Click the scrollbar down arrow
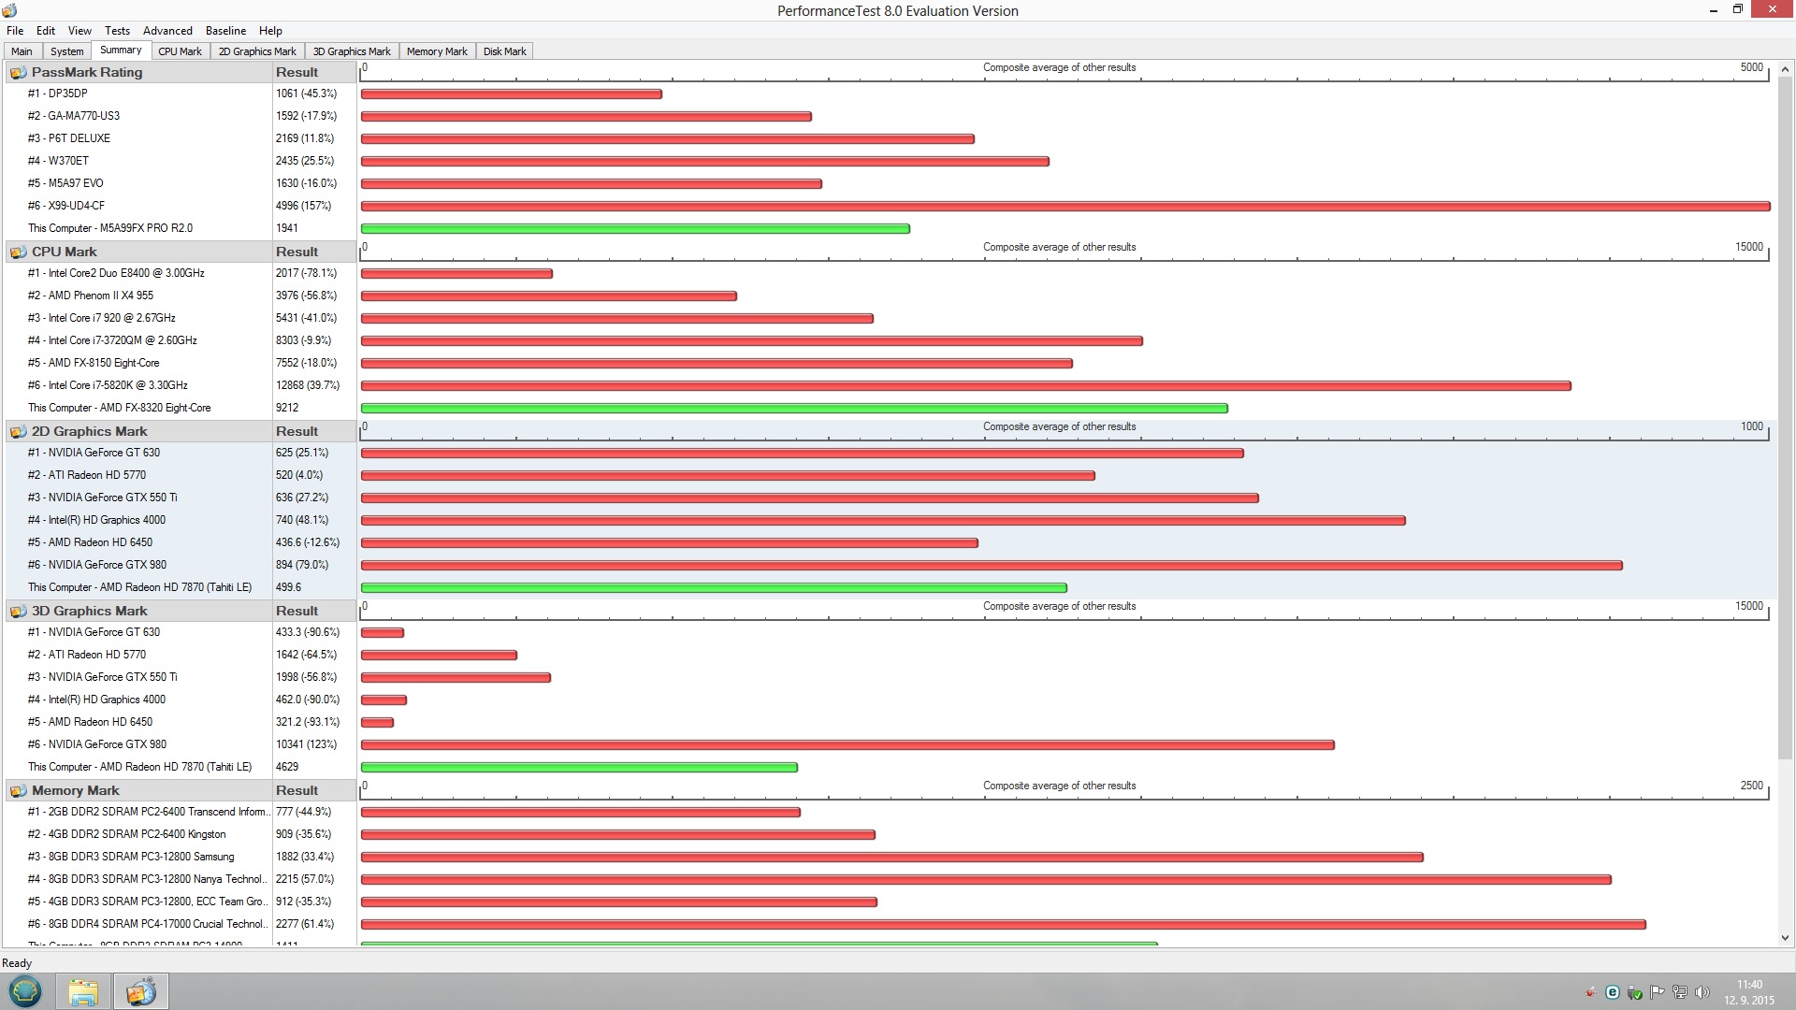 (1785, 937)
